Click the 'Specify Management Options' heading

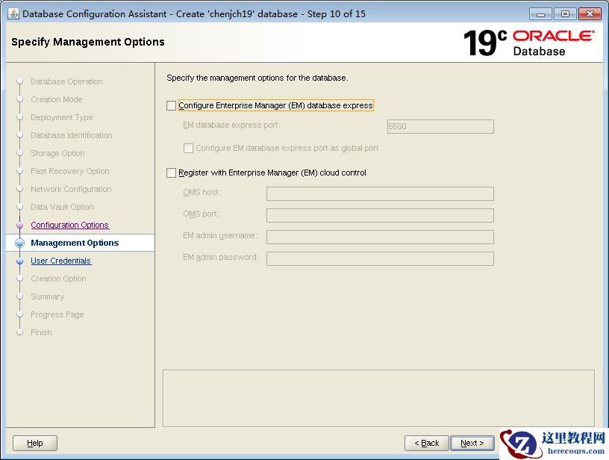[x=88, y=42]
